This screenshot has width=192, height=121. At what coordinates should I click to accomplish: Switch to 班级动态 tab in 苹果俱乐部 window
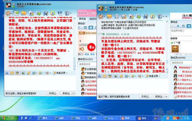click(x=93, y=19)
